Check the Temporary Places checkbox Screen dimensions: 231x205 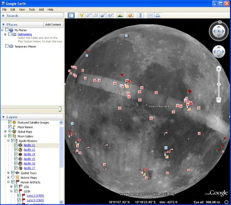coord(7,46)
